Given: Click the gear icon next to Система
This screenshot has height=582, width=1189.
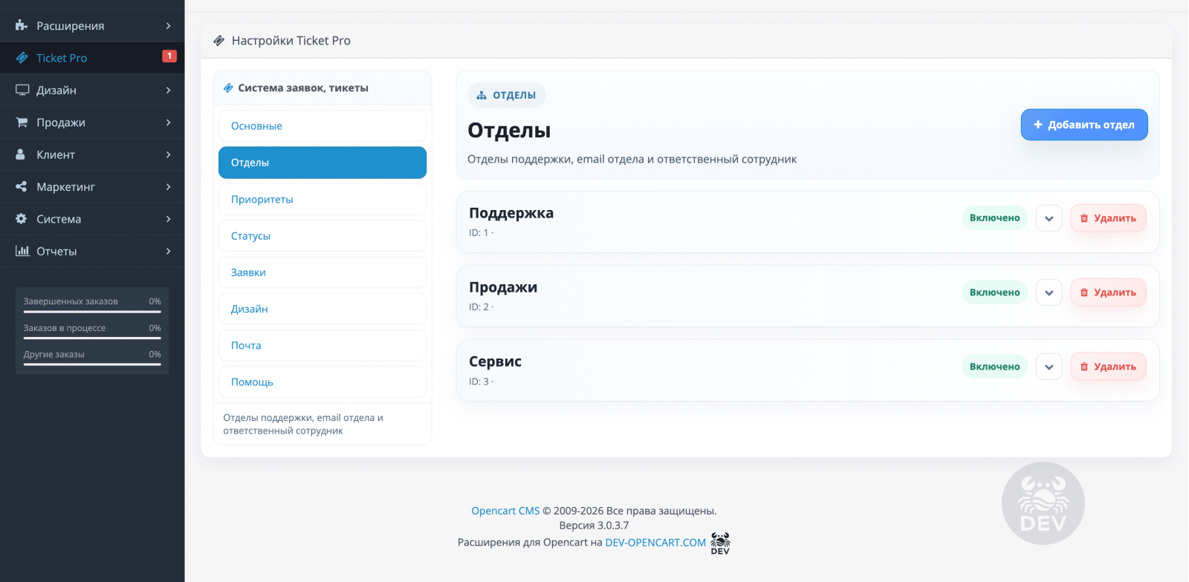Looking at the screenshot, I should pos(21,219).
